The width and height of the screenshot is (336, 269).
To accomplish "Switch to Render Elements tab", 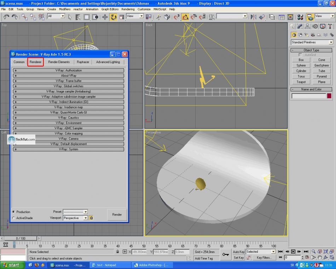I will pos(59,62).
